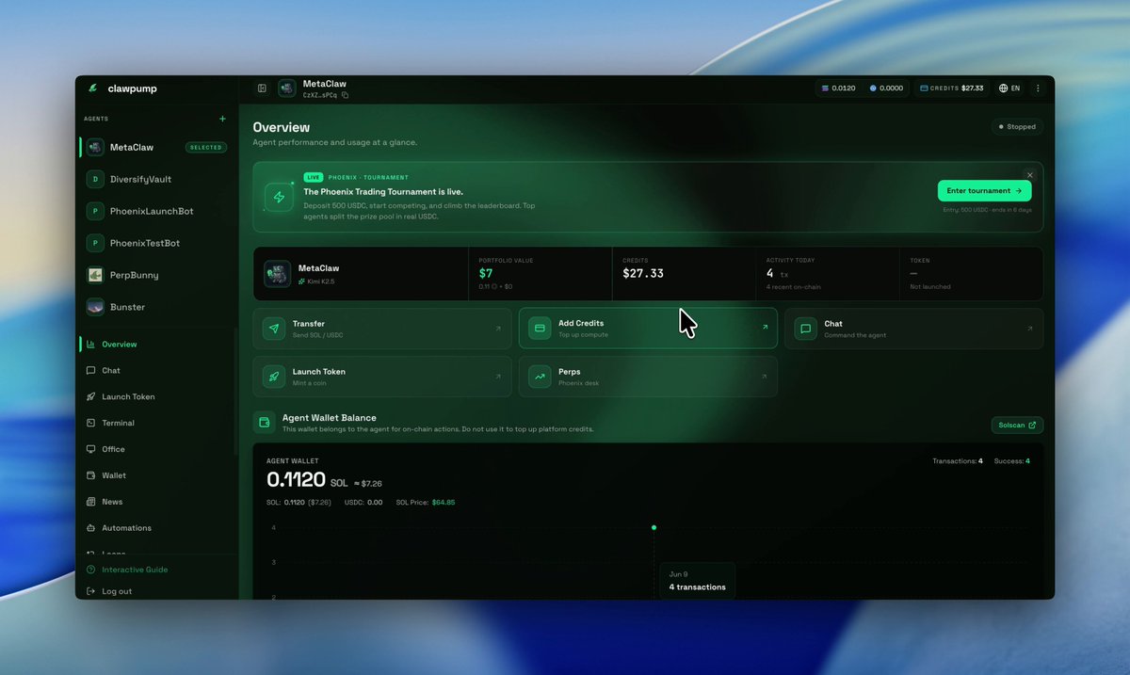The height and width of the screenshot is (675, 1130).
Task: Click the tournament lightning bolt icon
Action: pos(279,197)
